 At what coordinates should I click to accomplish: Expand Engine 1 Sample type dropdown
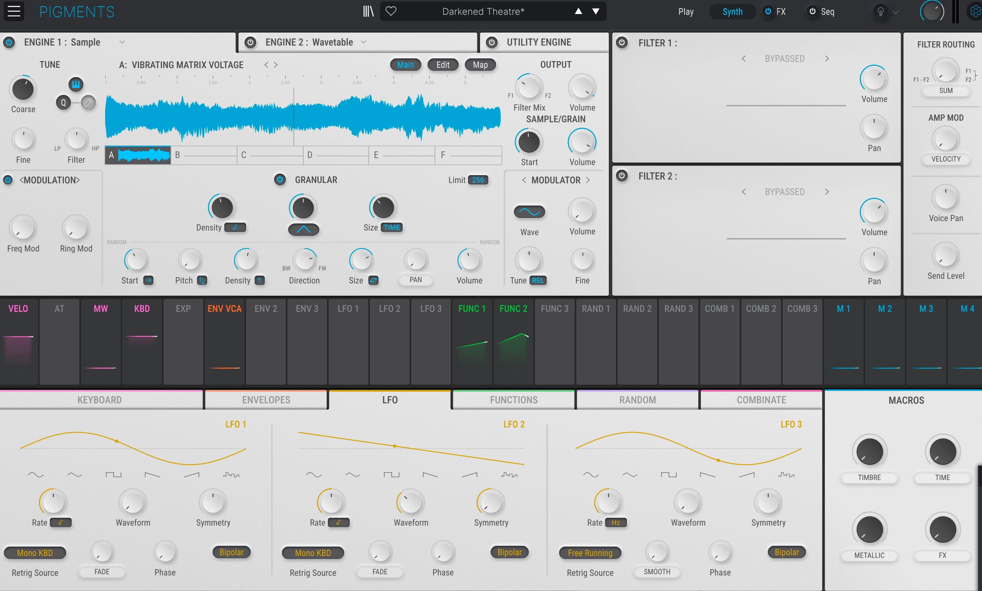(x=122, y=42)
